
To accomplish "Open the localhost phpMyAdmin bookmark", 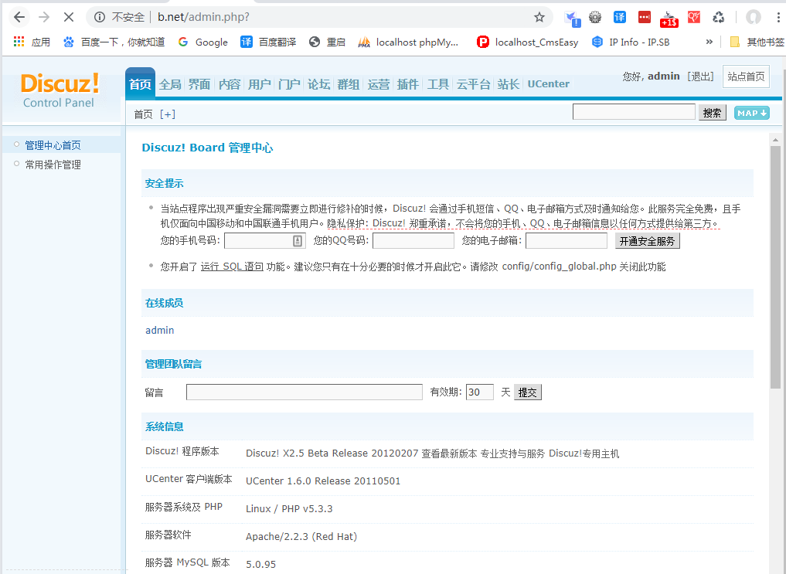I will click(409, 42).
